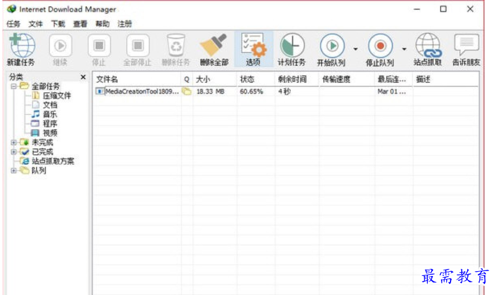
Task: Open 选项 (options) gear icon
Action: click(254, 46)
